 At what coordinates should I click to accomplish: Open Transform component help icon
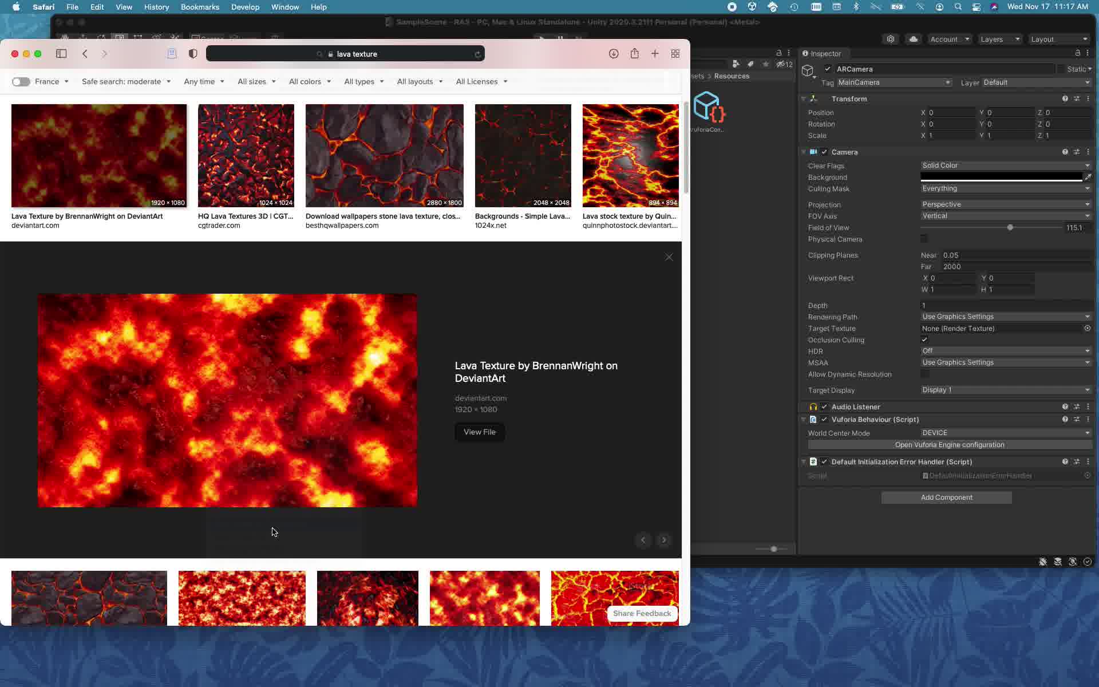pyautogui.click(x=1065, y=99)
